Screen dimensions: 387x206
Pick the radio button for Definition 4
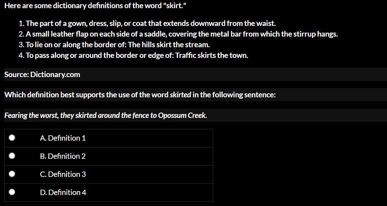pos(12,192)
